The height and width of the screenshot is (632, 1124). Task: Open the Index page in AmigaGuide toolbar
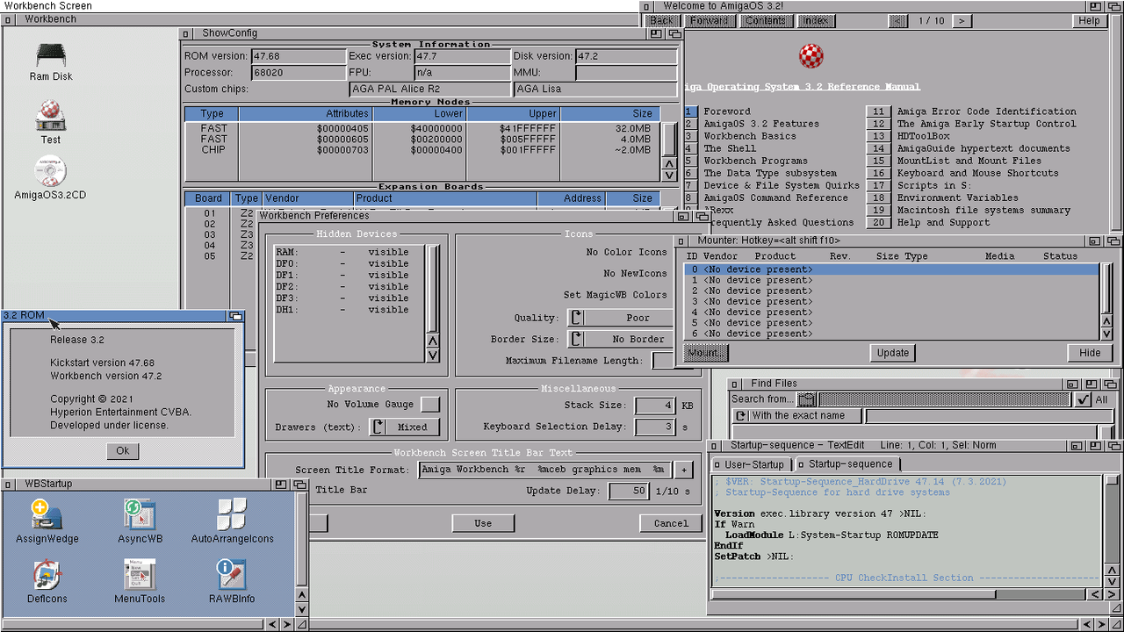[816, 21]
